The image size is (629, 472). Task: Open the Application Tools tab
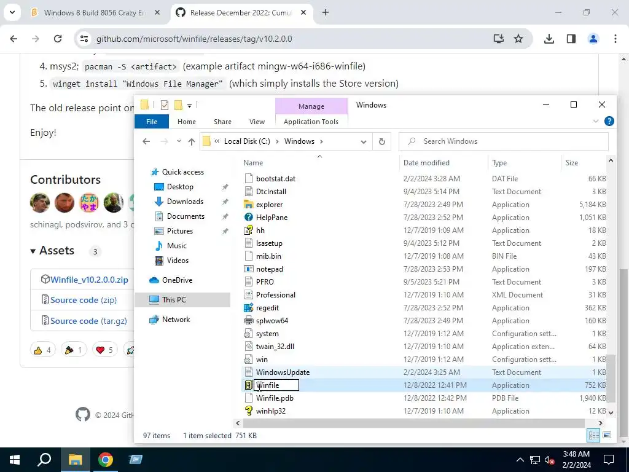click(x=311, y=122)
